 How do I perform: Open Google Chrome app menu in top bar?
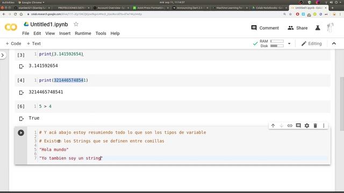pyautogui.click(x=31, y=2)
